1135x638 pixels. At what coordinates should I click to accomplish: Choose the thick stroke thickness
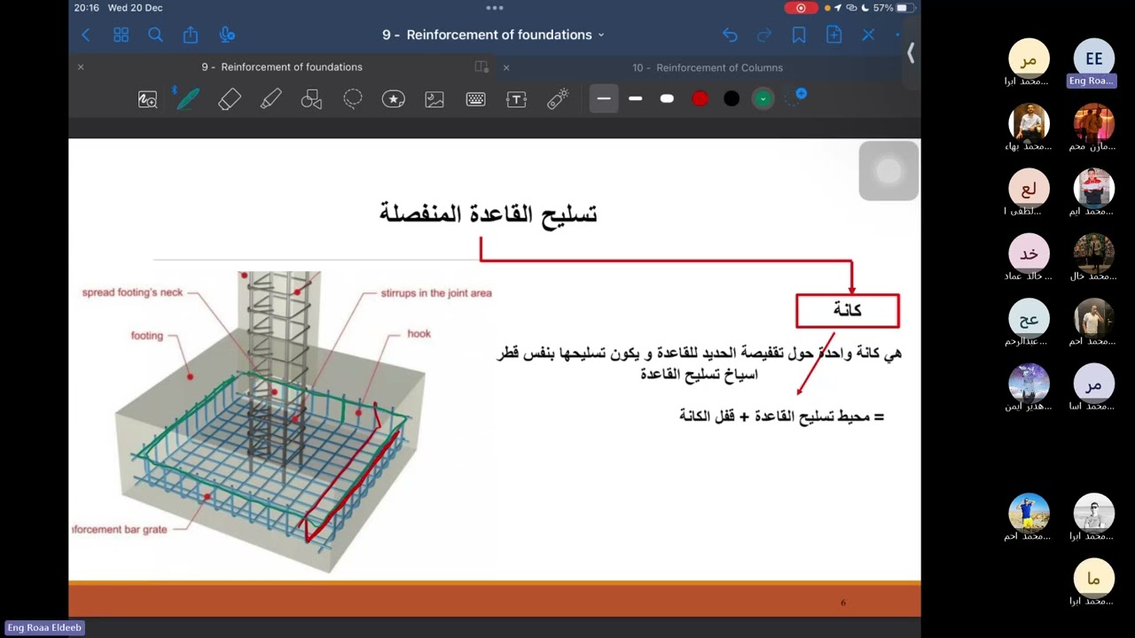coord(667,98)
